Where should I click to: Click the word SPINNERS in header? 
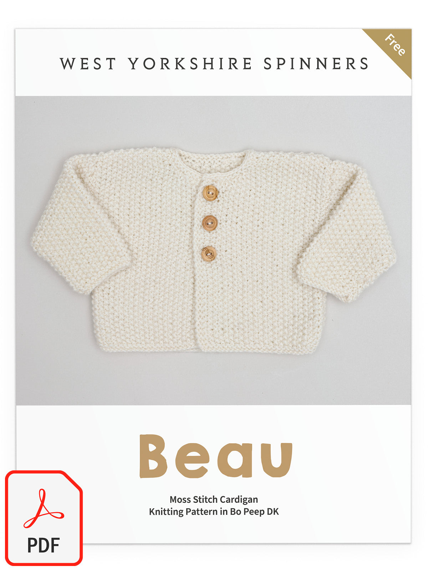pos(316,64)
